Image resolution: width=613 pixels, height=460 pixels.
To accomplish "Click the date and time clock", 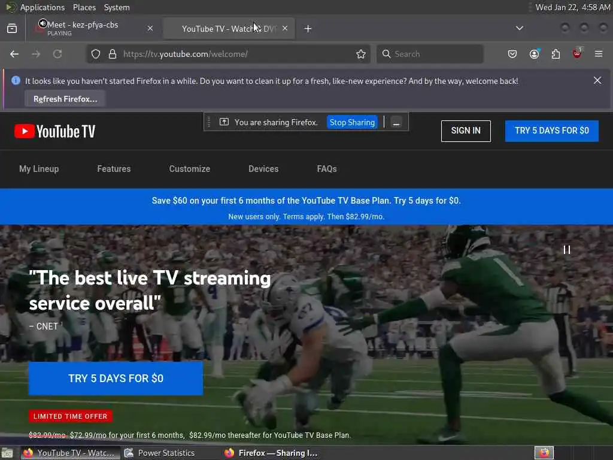I will [x=572, y=7].
